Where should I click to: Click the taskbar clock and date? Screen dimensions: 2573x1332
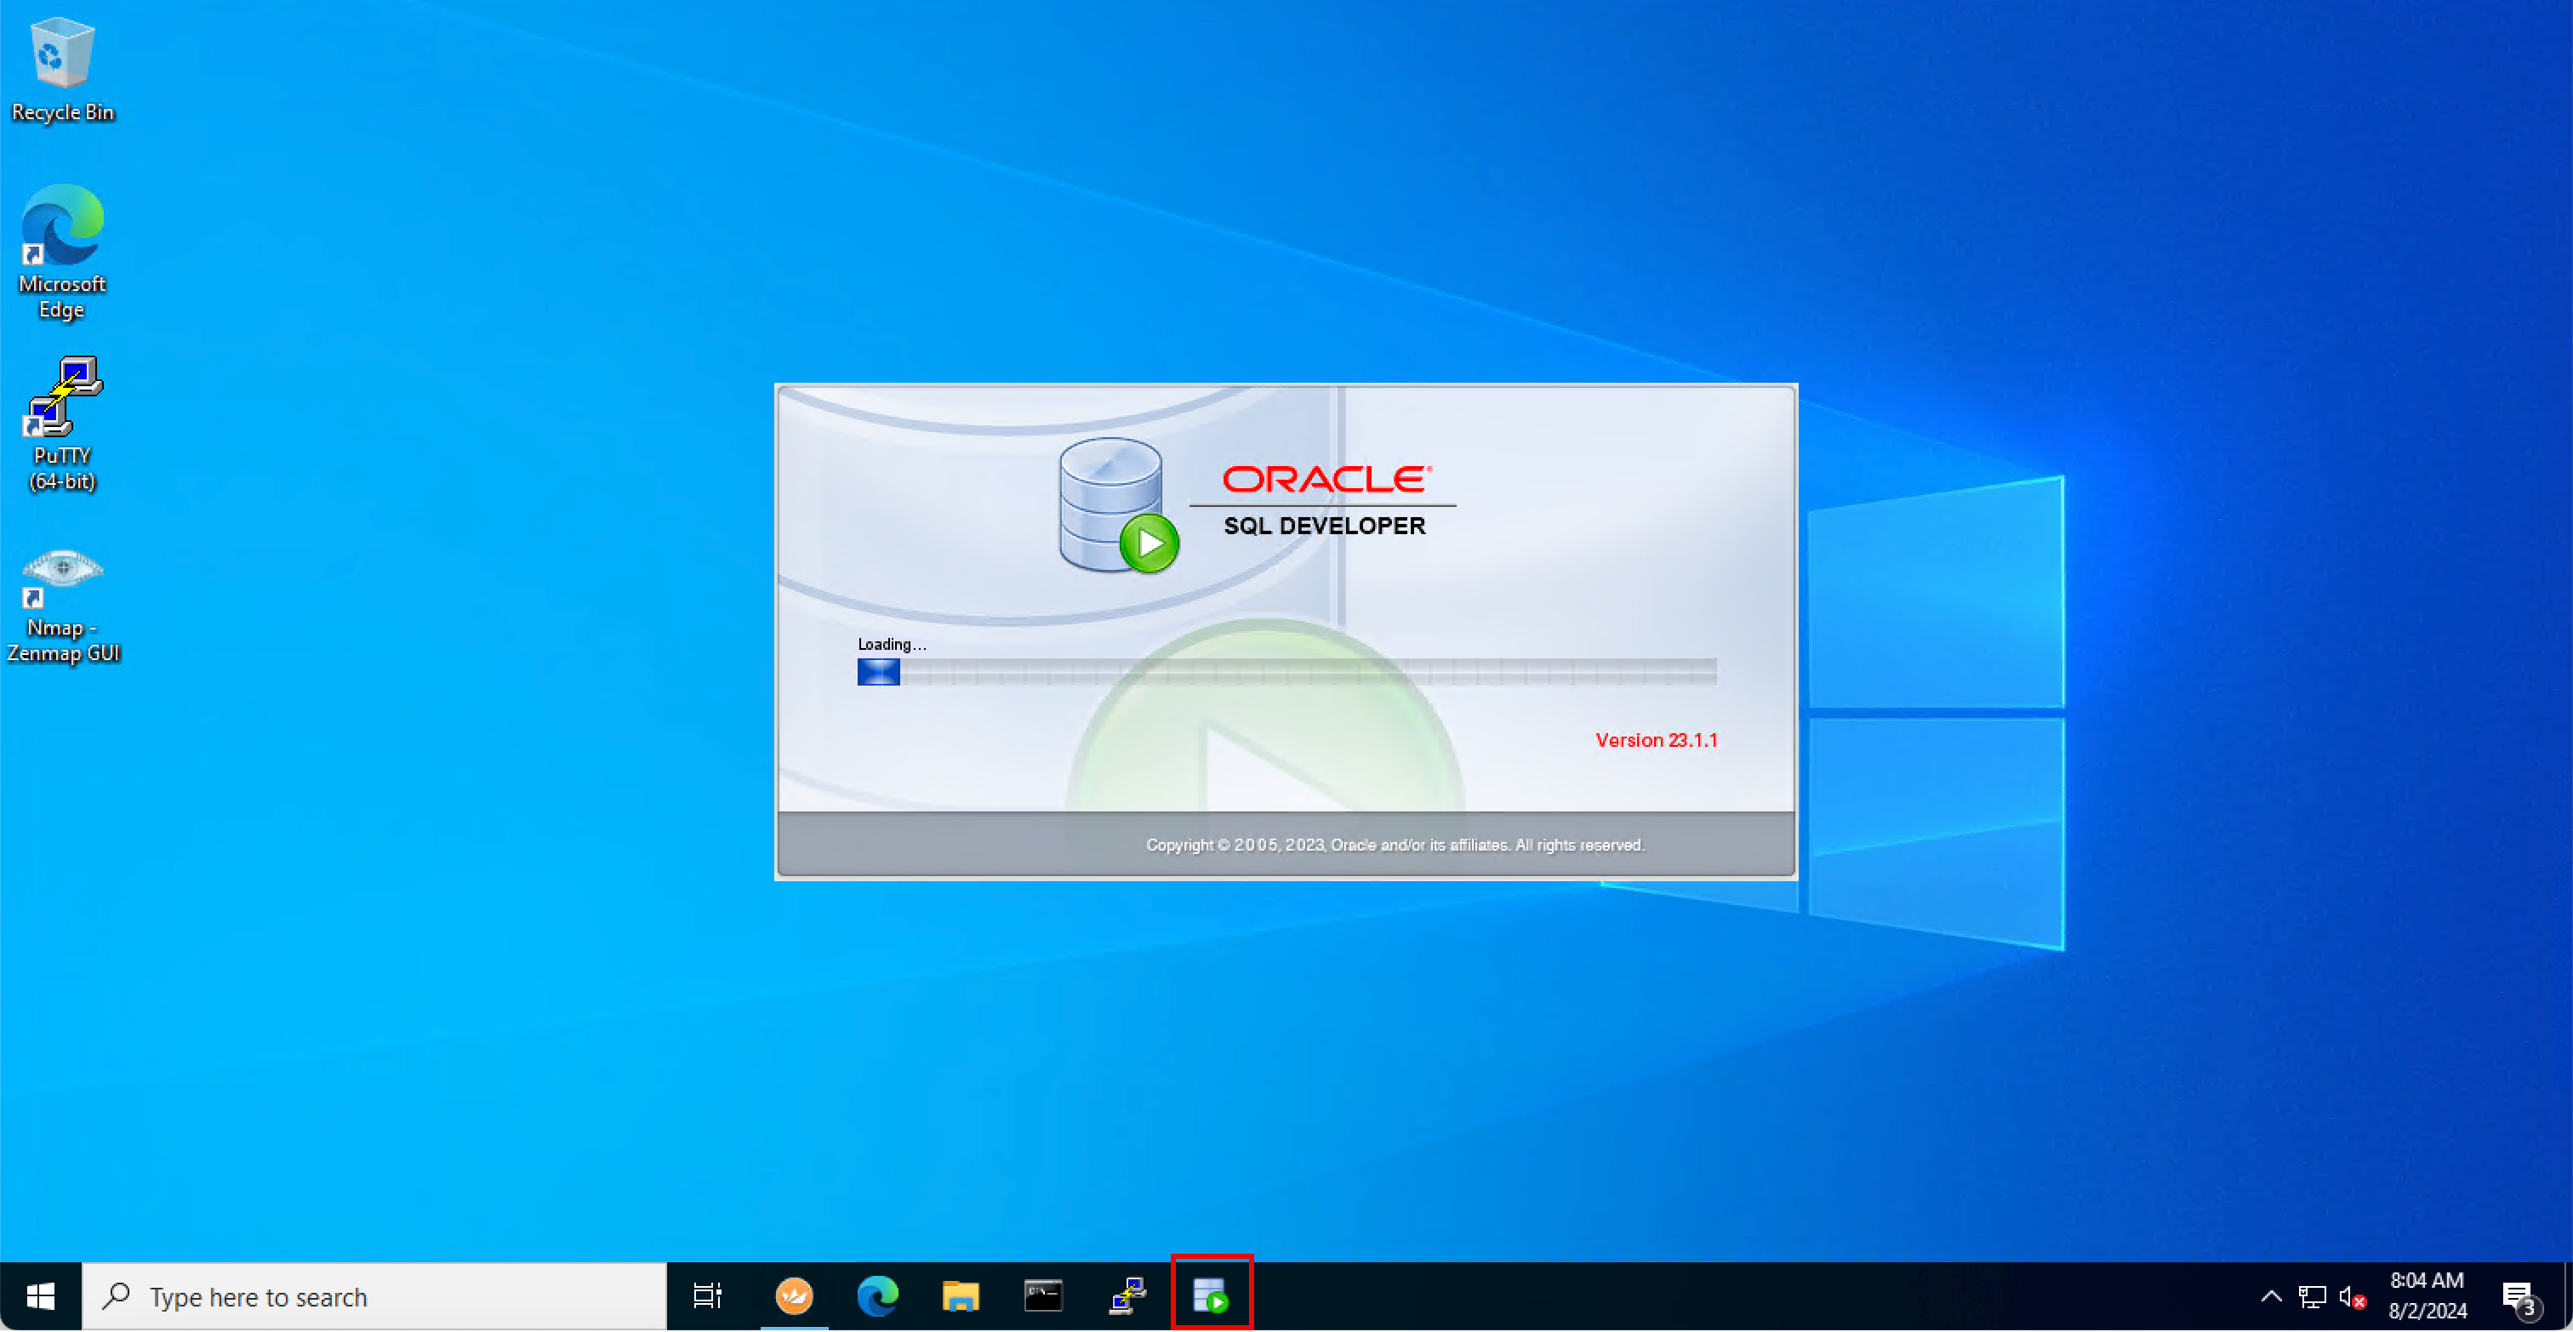point(2428,1296)
